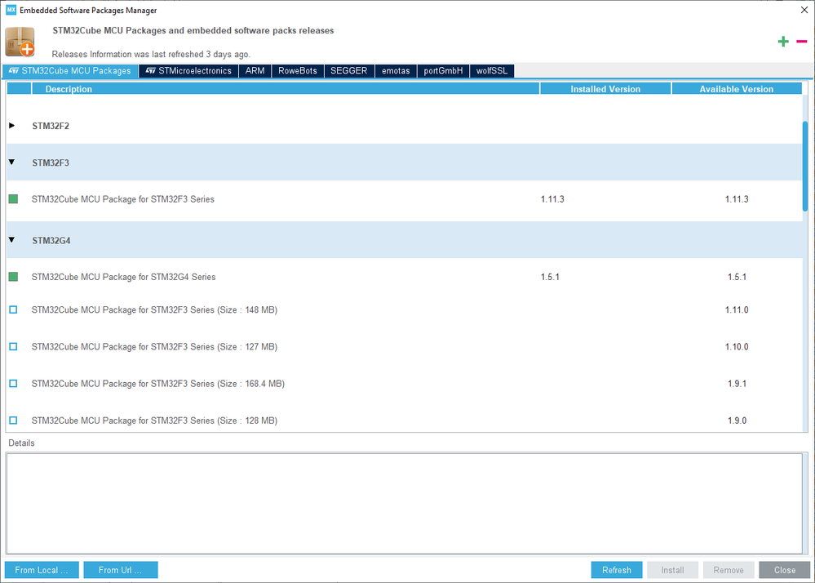The image size is (815, 583).
Task: Click the MX application icon in title bar
Action: [x=11, y=10]
